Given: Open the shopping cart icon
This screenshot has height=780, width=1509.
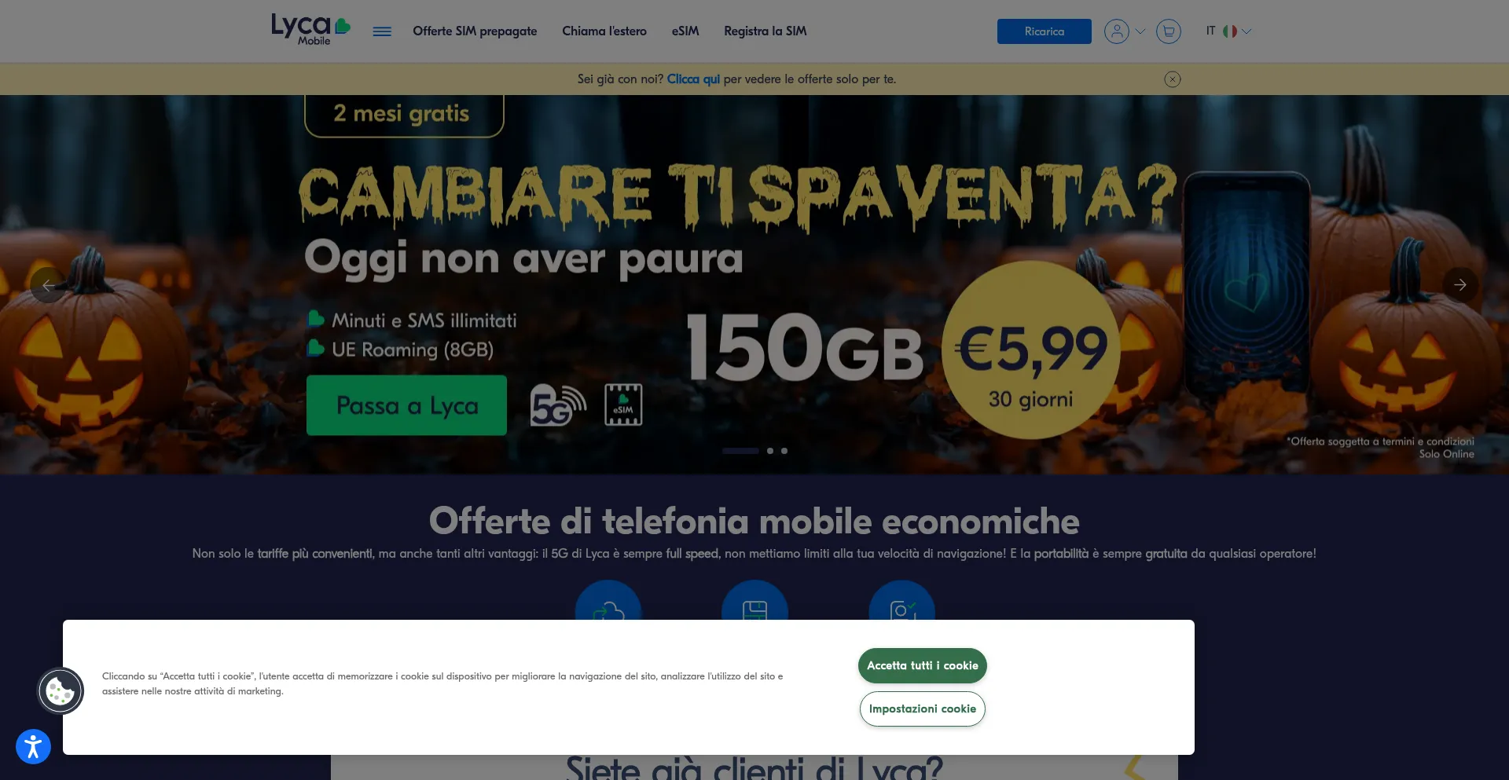Looking at the screenshot, I should [x=1169, y=31].
